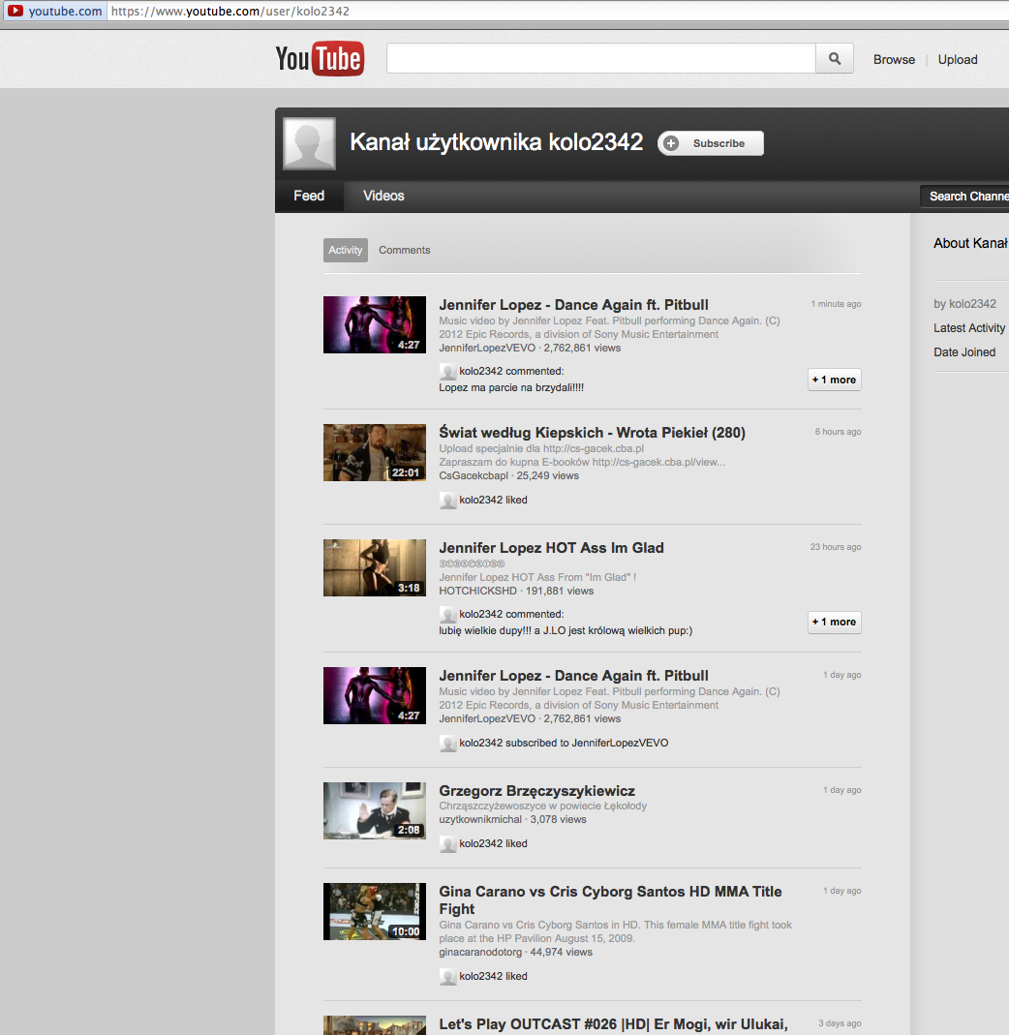Select the Comments sub-tab

click(x=404, y=250)
